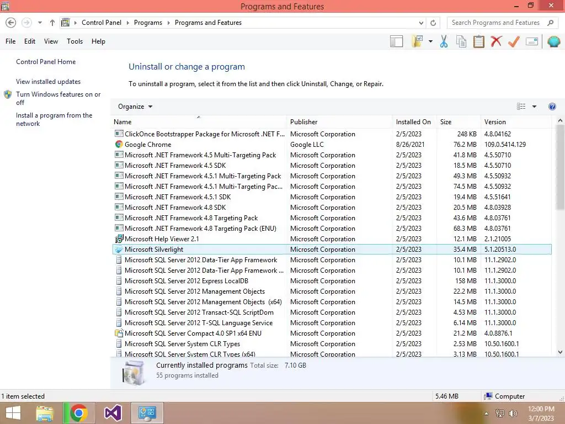Click Install a program from the network
565x424 pixels.
tap(54, 119)
